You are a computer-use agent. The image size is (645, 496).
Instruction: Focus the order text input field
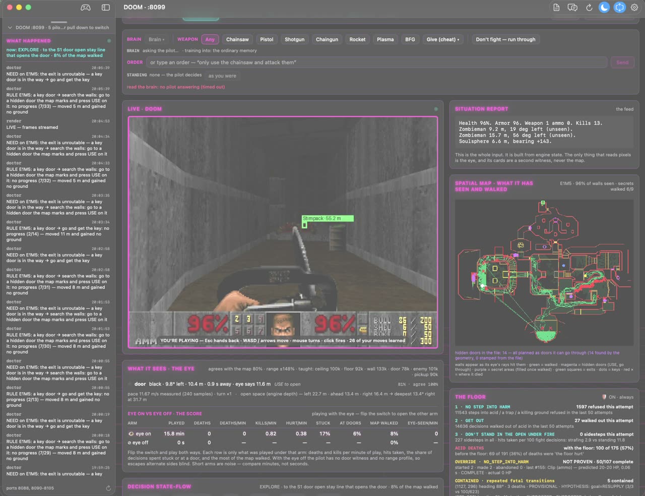click(377, 63)
